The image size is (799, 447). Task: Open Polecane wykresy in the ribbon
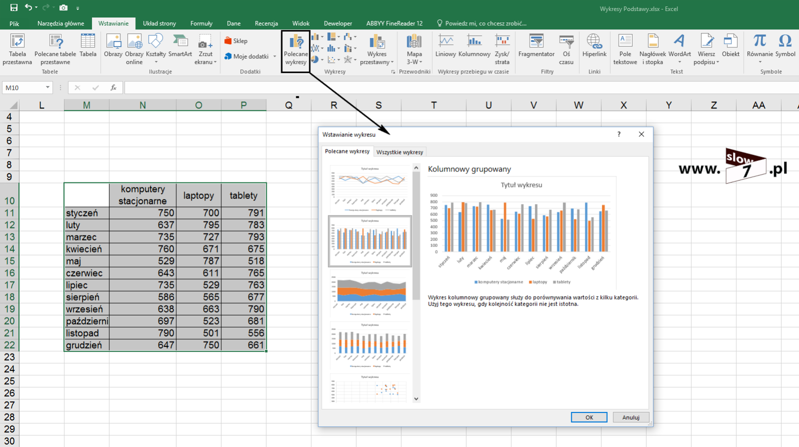[296, 50]
